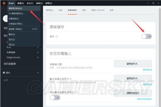Maximize the Origin window
The height and width of the screenshot is (107, 161).
tap(153, 3)
